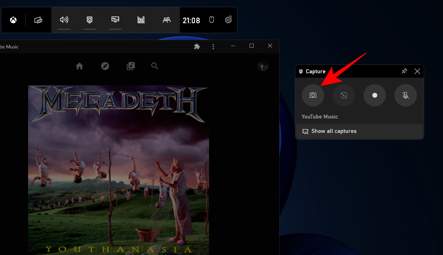Open Xbox Social widget in Game Bar
Screen dimensions: 443x255
[x=167, y=20]
